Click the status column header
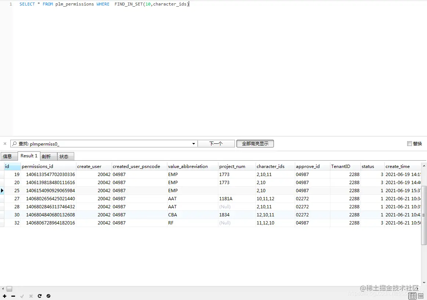Screen dimensions: 427x300 coord(373,166)
